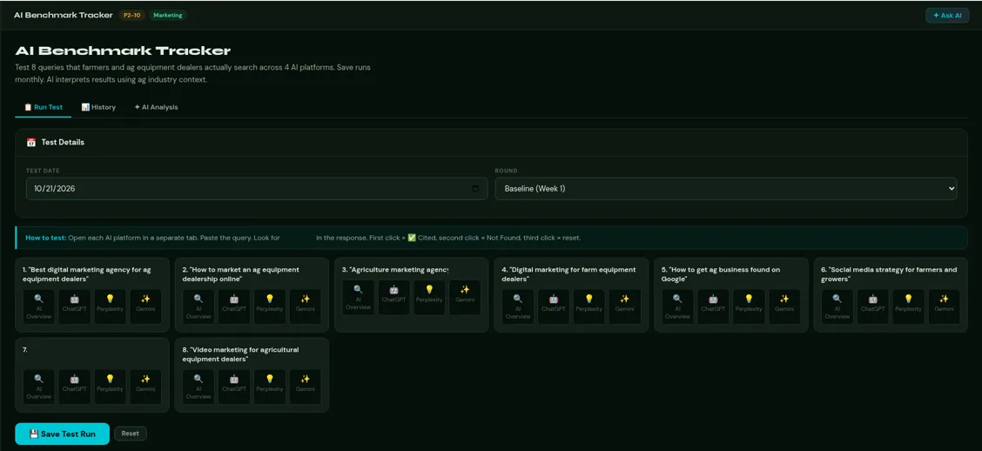Toggle Gemini for query 2

(x=305, y=306)
